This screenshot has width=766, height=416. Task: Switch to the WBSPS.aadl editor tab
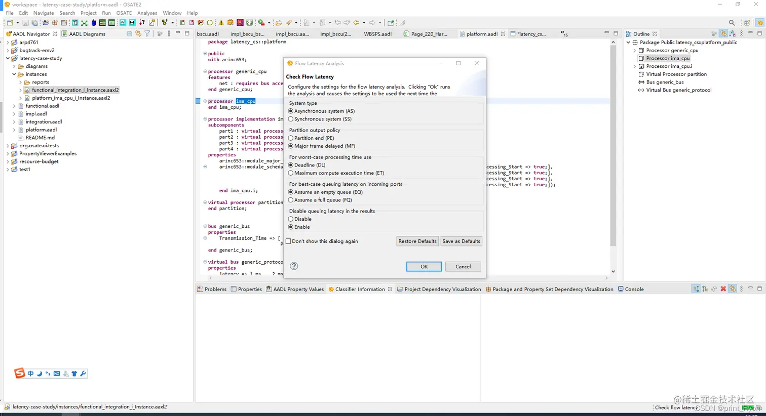[x=377, y=34]
